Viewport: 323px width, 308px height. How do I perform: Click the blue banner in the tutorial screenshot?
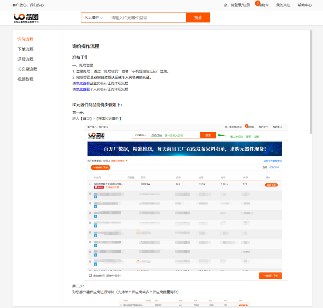[x=185, y=149]
